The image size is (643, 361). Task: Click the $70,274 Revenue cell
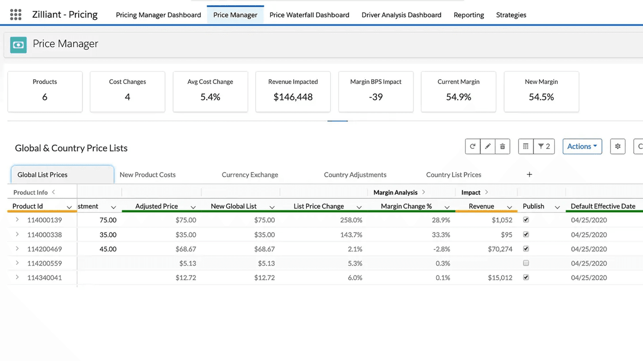point(486,249)
